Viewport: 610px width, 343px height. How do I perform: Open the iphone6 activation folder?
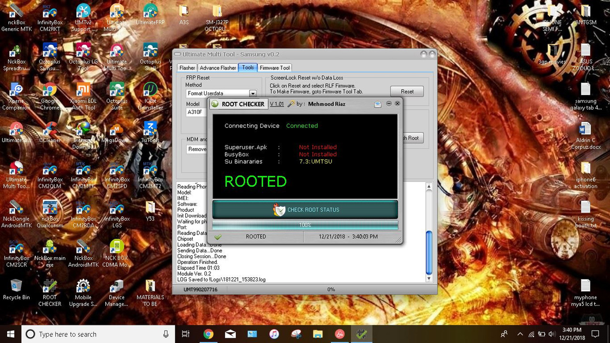[586, 175]
